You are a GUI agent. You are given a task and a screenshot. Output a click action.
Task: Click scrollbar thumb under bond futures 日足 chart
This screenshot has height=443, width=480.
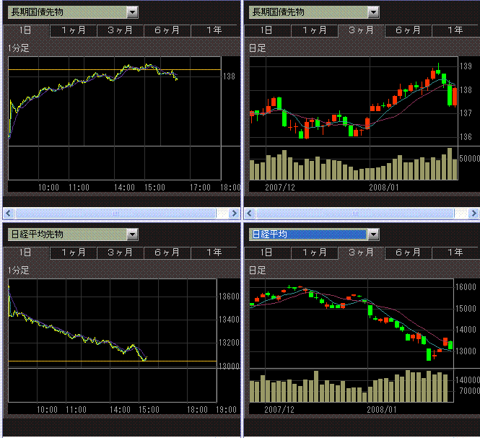pyautogui.click(x=355, y=214)
